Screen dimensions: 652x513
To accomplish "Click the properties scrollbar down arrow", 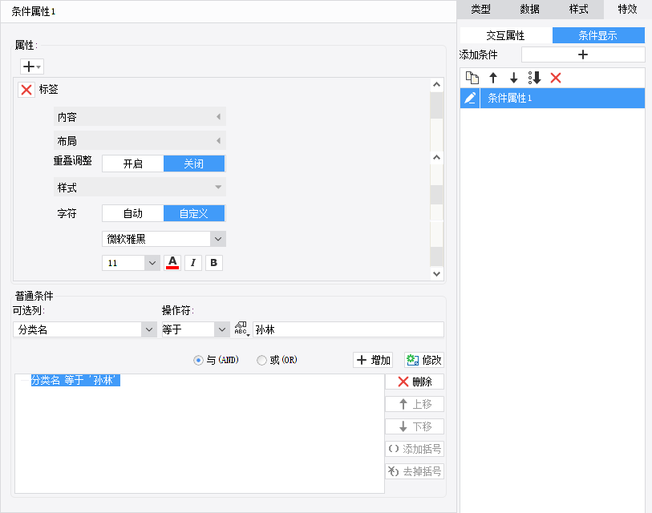I will click(x=436, y=274).
